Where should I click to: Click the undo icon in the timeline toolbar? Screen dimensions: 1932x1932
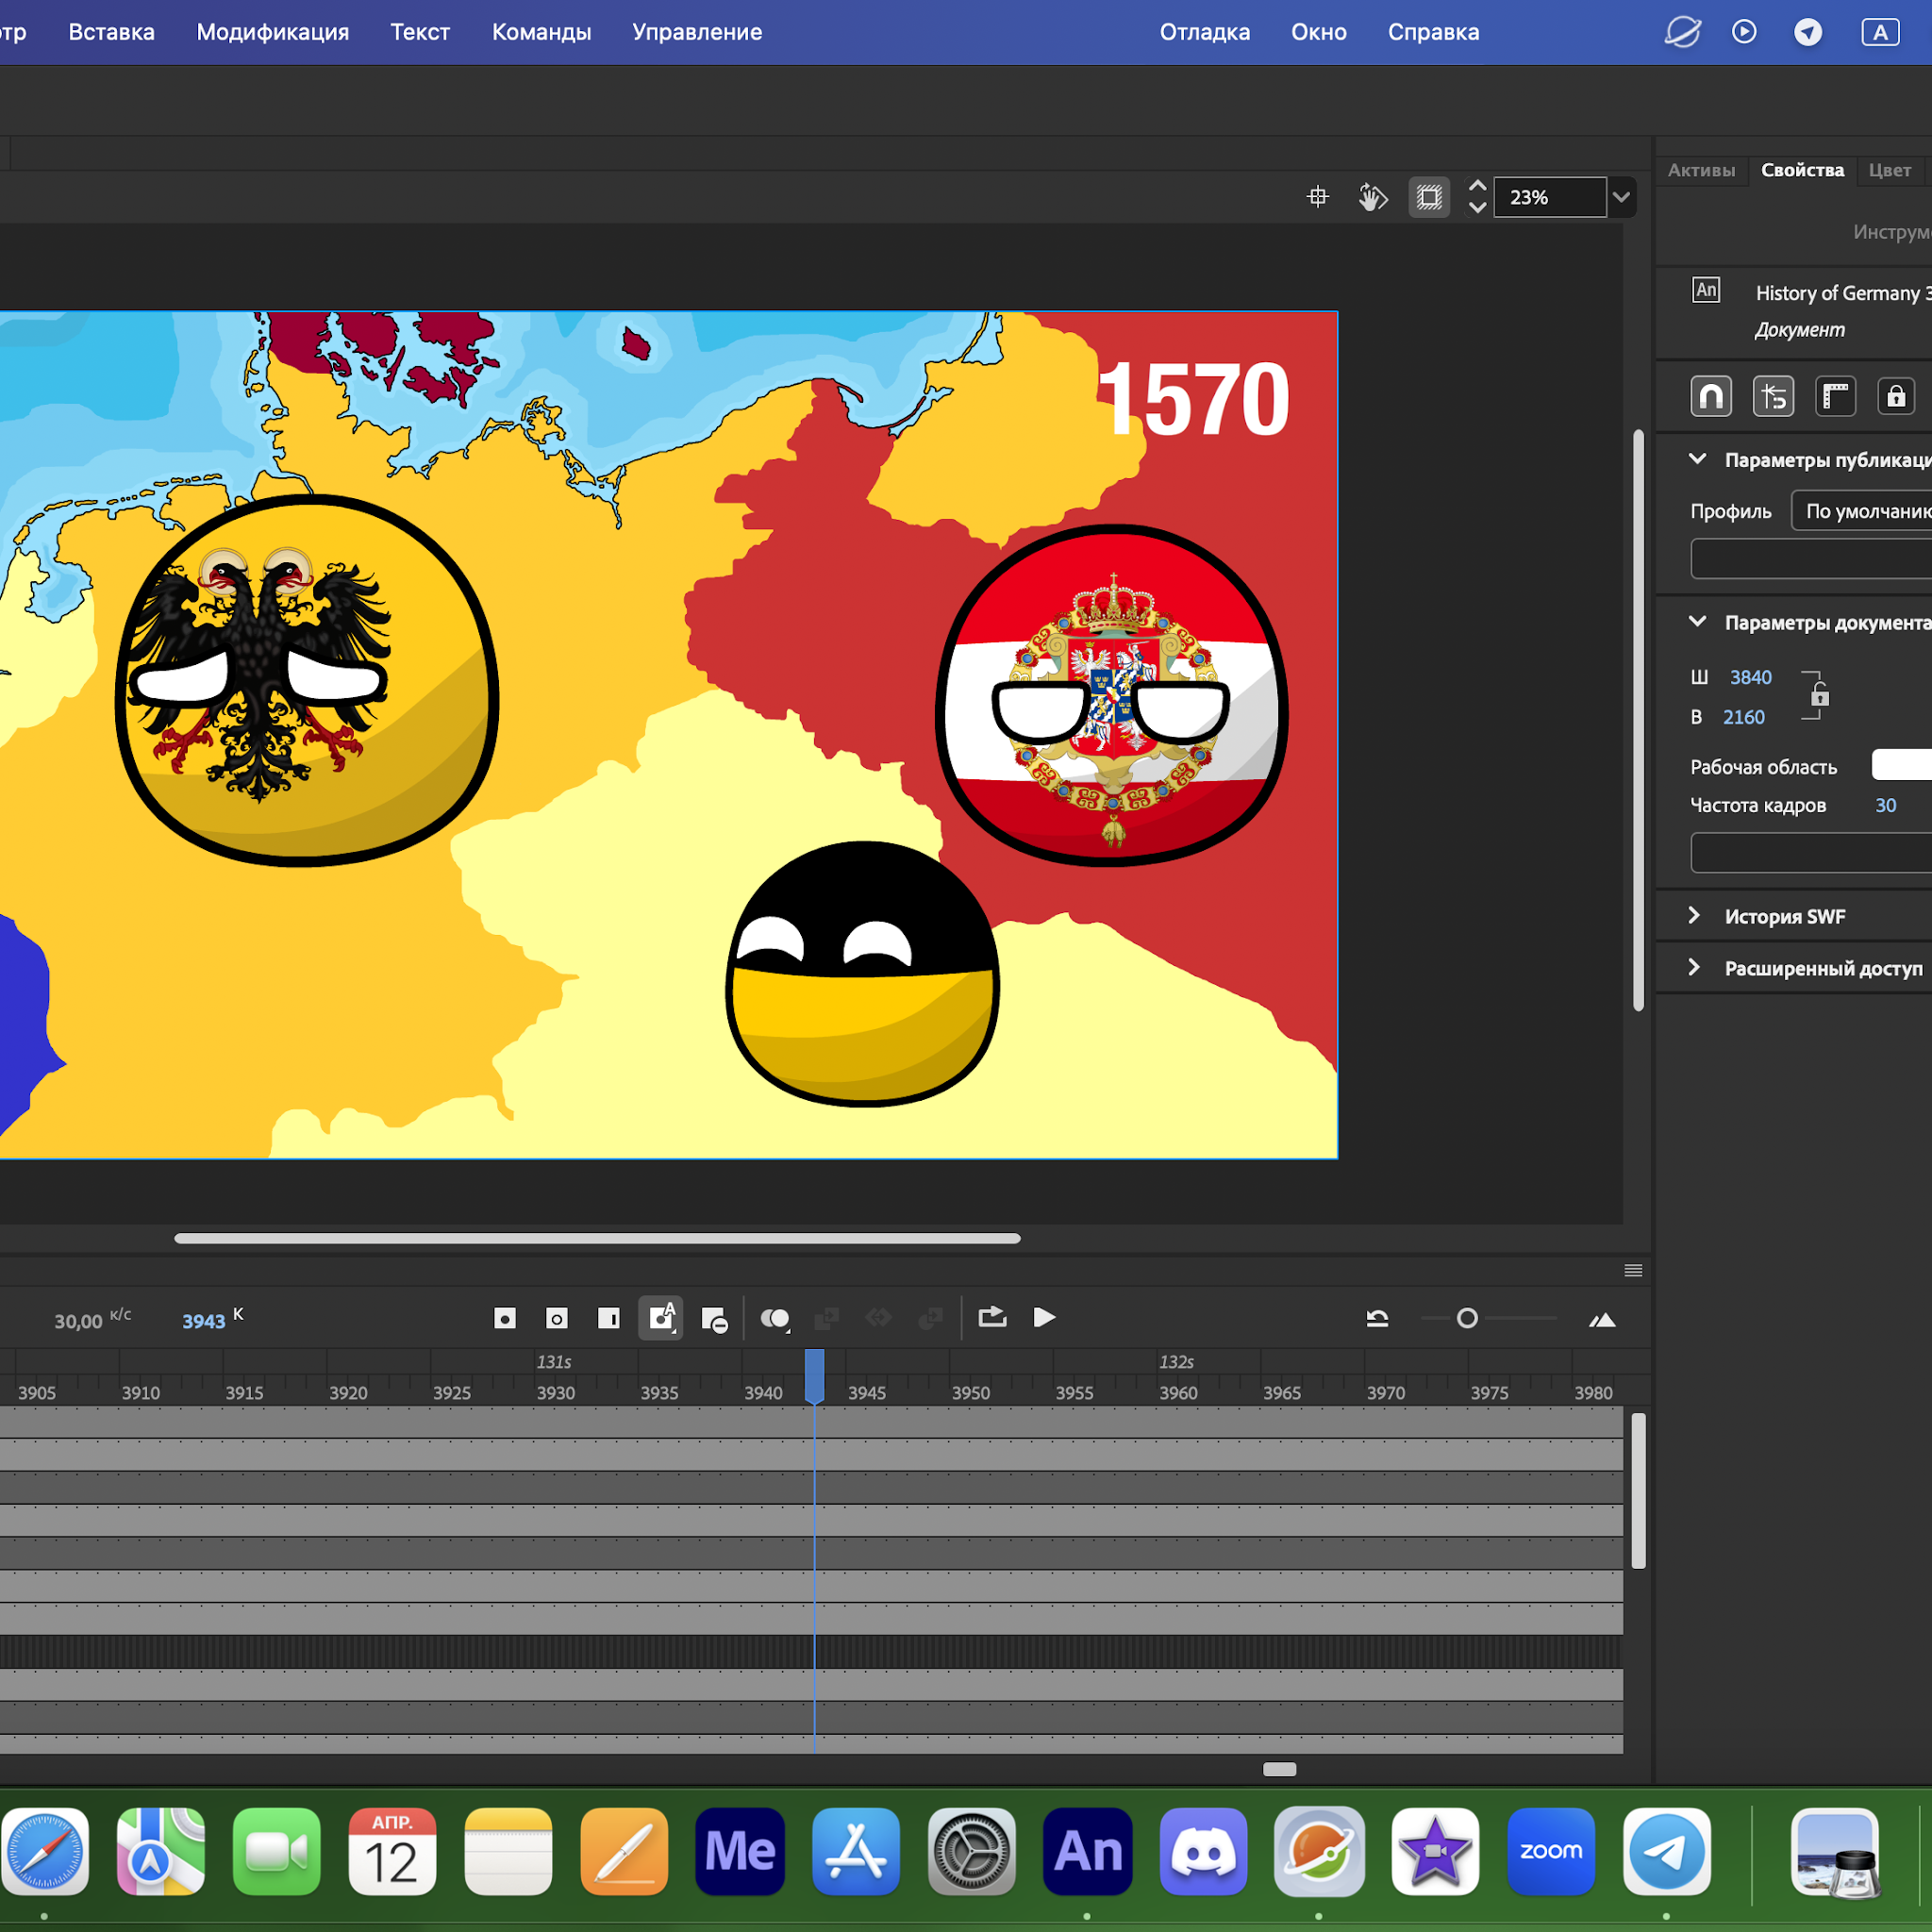pyautogui.click(x=1377, y=1318)
